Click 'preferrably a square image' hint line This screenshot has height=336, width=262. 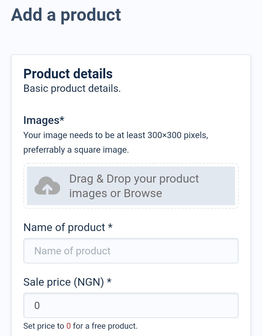coord(76,149)
